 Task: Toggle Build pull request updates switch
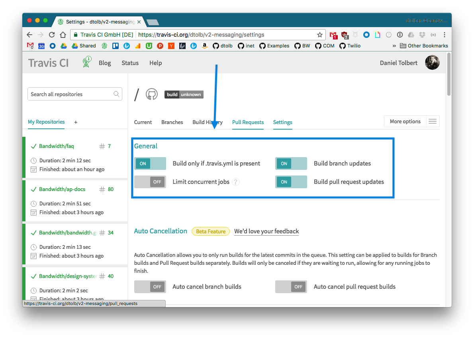[x=291, y=182]
